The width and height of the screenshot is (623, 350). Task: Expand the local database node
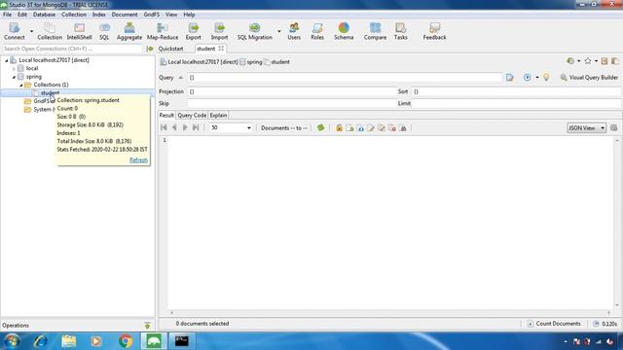pos(14,69)
